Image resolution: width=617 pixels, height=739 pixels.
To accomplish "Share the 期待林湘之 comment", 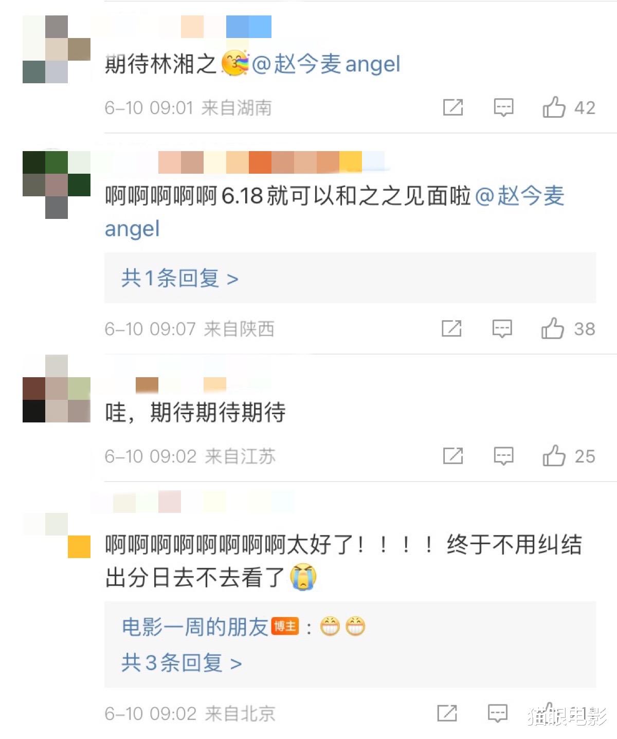I will (453, 107).
